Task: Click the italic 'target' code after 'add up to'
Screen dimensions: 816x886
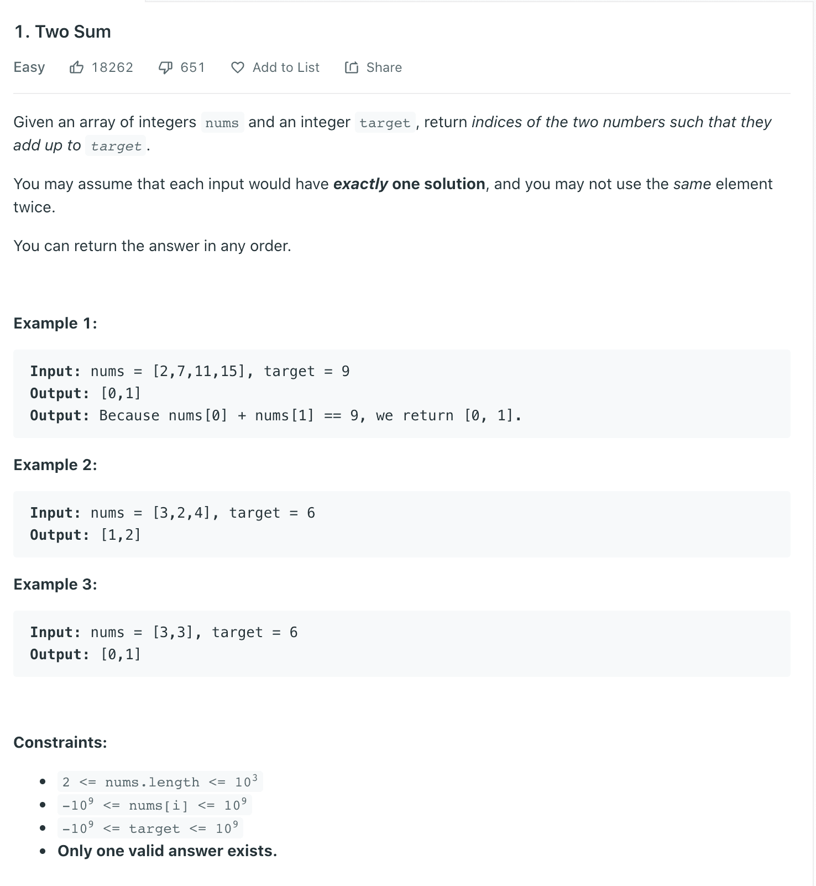Action: (116, 146)
